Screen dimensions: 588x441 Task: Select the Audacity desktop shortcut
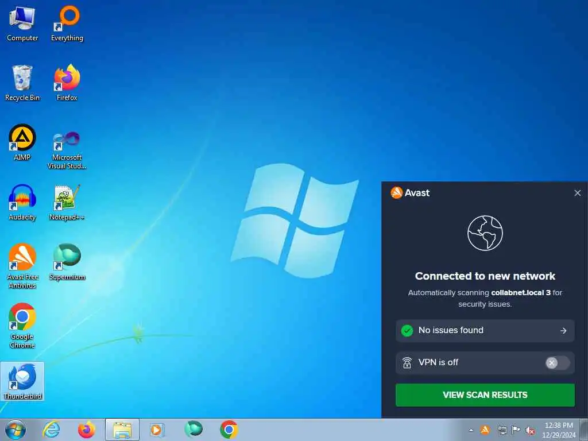[22, 203]
